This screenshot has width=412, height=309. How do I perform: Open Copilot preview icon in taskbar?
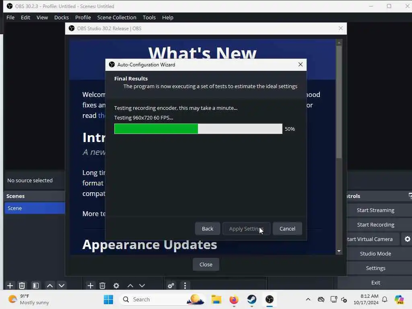(399, 299)
